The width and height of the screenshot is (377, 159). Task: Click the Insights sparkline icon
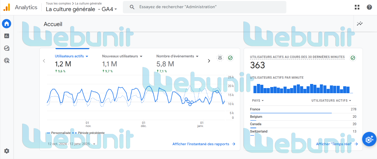[360, 24]
